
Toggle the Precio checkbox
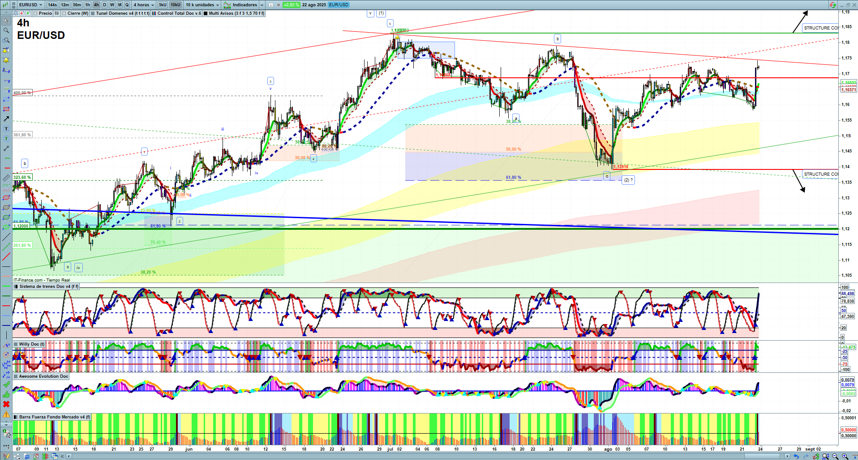click(x=35, y=13)
